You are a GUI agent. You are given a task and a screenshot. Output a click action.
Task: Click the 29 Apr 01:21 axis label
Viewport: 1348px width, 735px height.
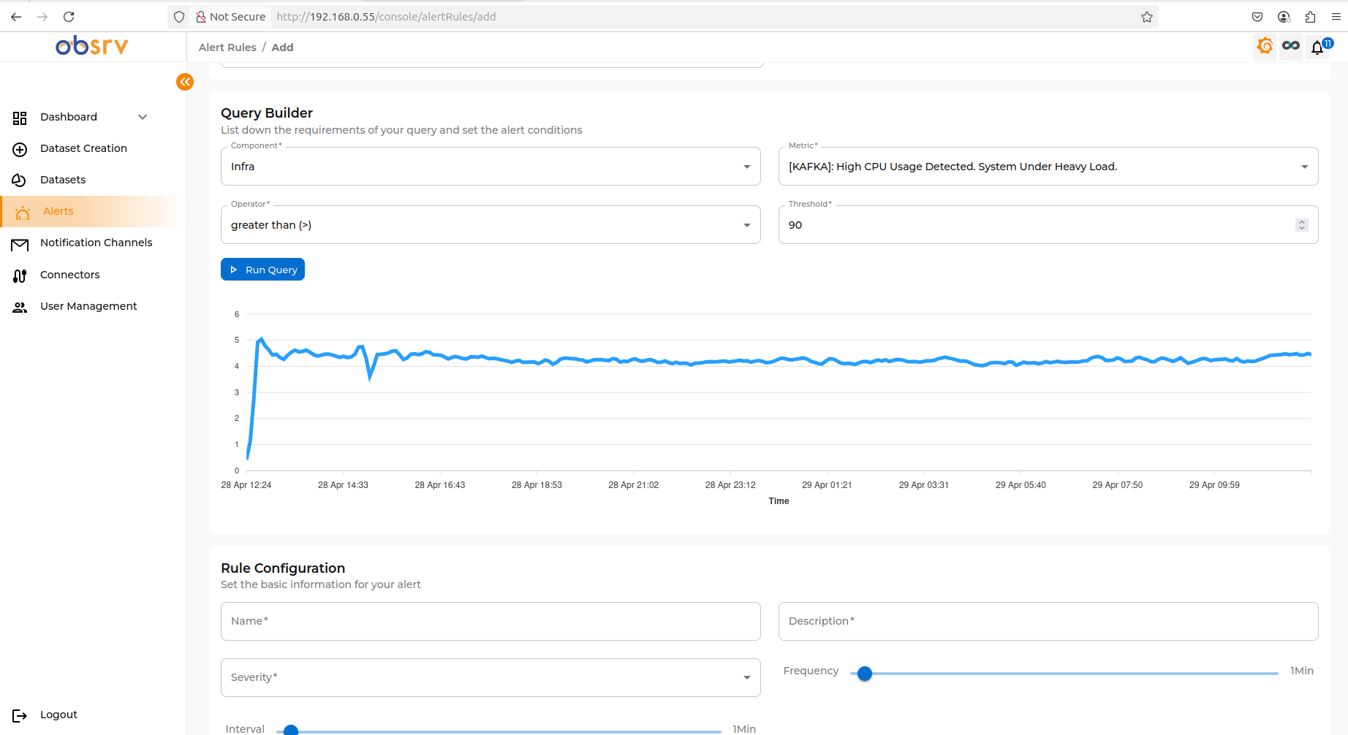[x=827, y=485]
